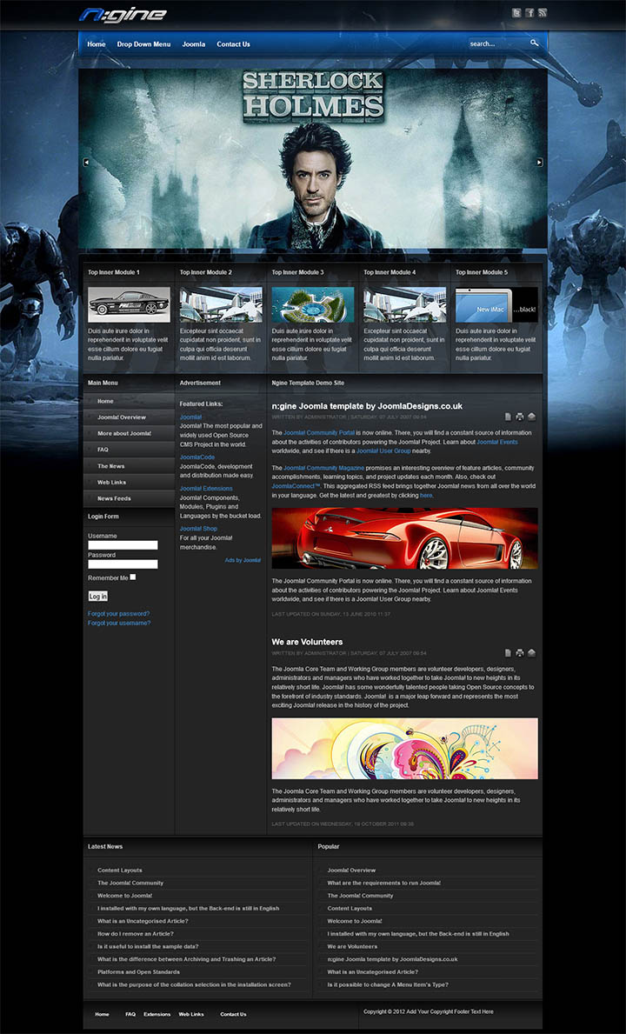This screenshot has height=1034, width=626.
Task: Open the Joomla! Shop featured link
Action: (x=198, y=529)
